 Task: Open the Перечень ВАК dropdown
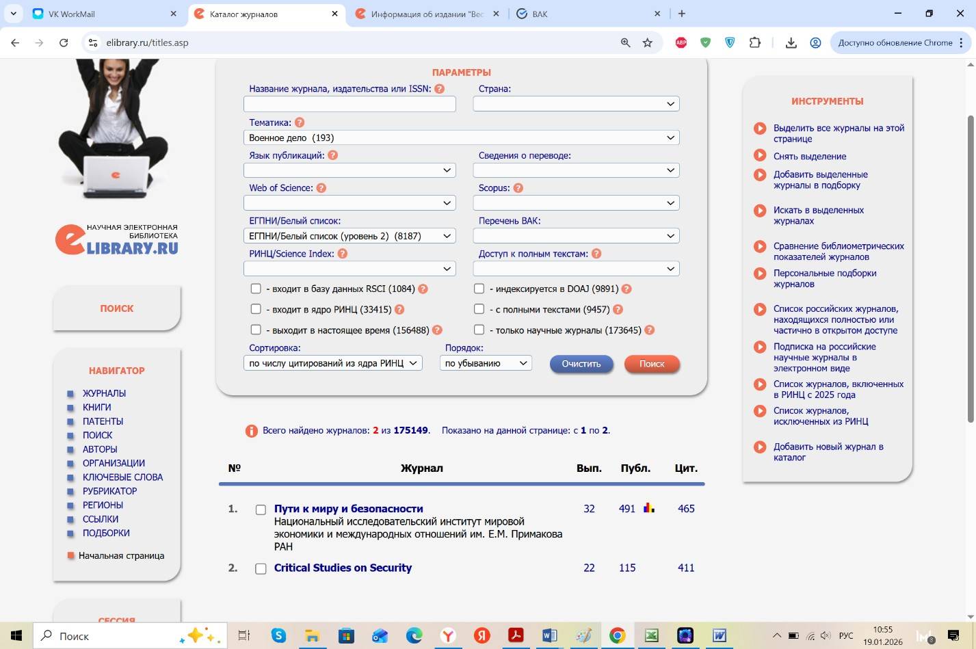[576, 236]
